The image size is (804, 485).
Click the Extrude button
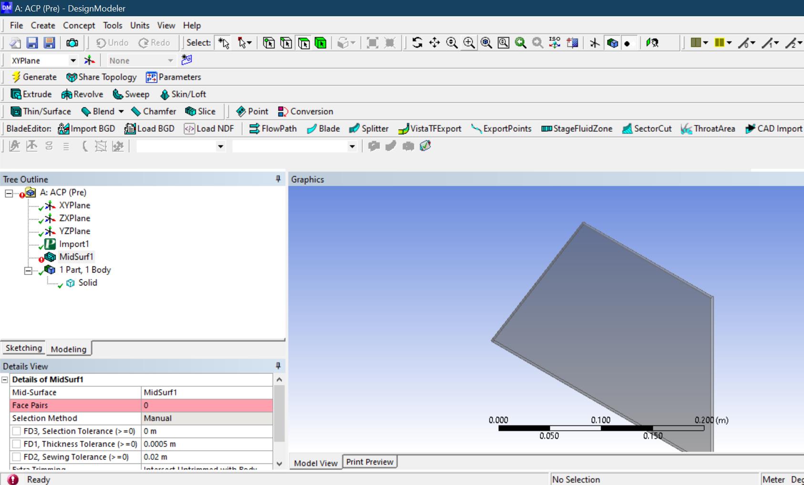[31, 95]
